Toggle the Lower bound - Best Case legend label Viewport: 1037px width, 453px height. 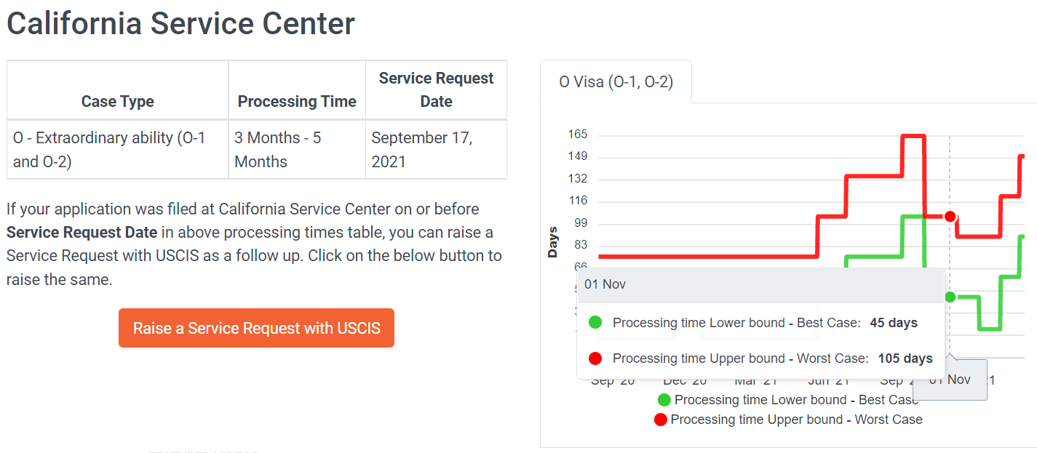point(796,400)
